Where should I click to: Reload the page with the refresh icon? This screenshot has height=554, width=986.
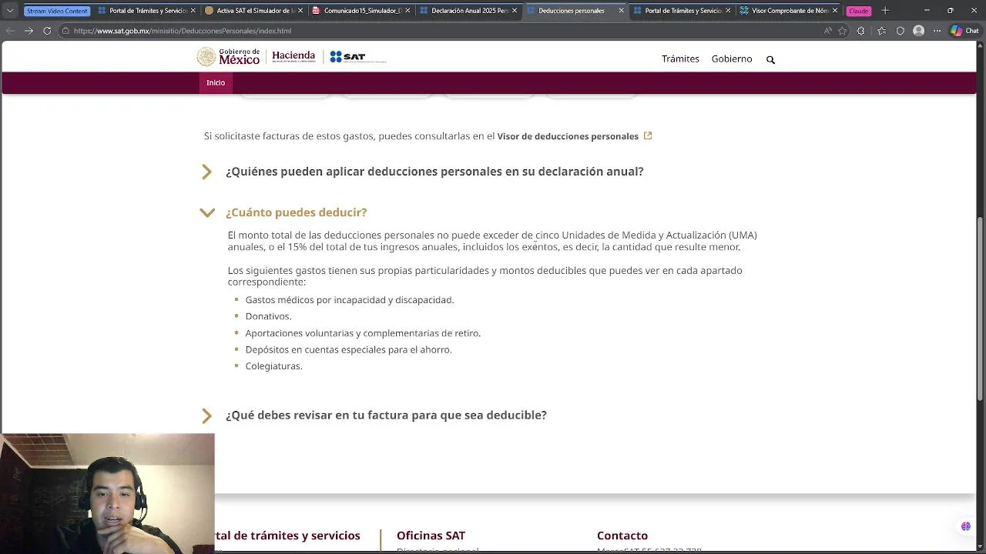coord(47,31)
